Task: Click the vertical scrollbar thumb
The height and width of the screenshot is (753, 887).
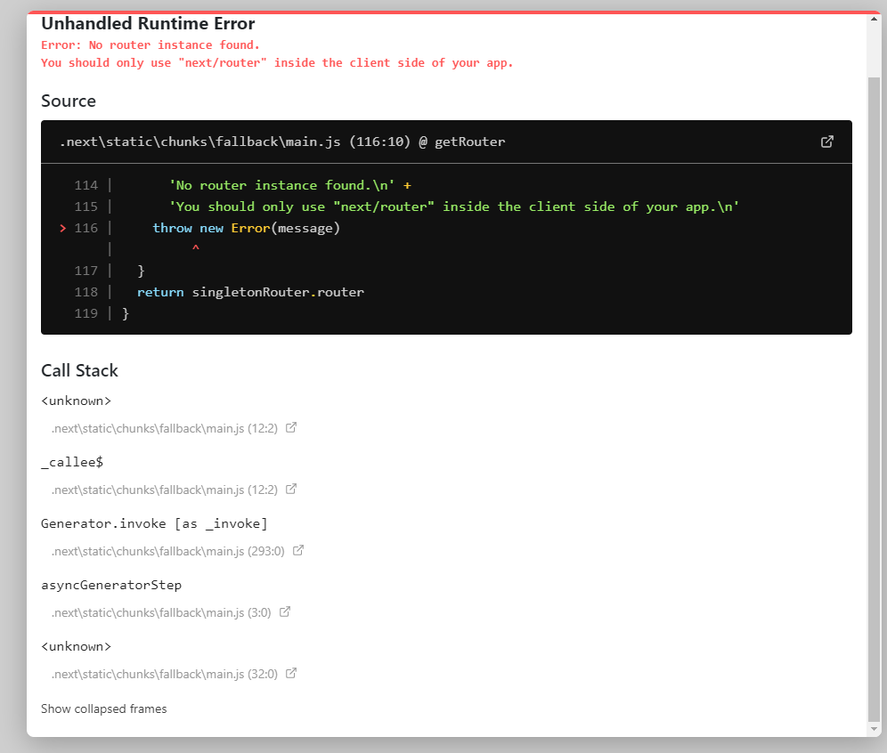Action: 874,400
